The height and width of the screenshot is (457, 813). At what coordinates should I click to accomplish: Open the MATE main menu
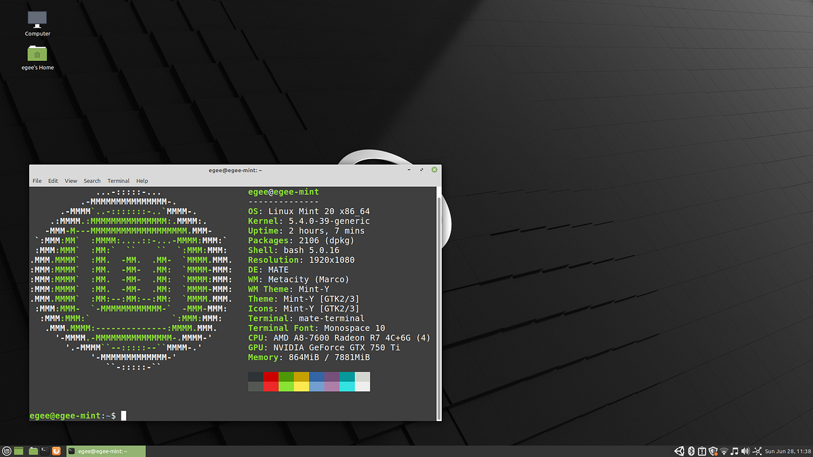pos(7,450)
